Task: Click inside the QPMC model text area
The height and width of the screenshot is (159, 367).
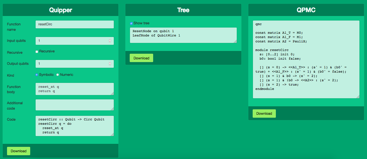Action: click(306, 59)
